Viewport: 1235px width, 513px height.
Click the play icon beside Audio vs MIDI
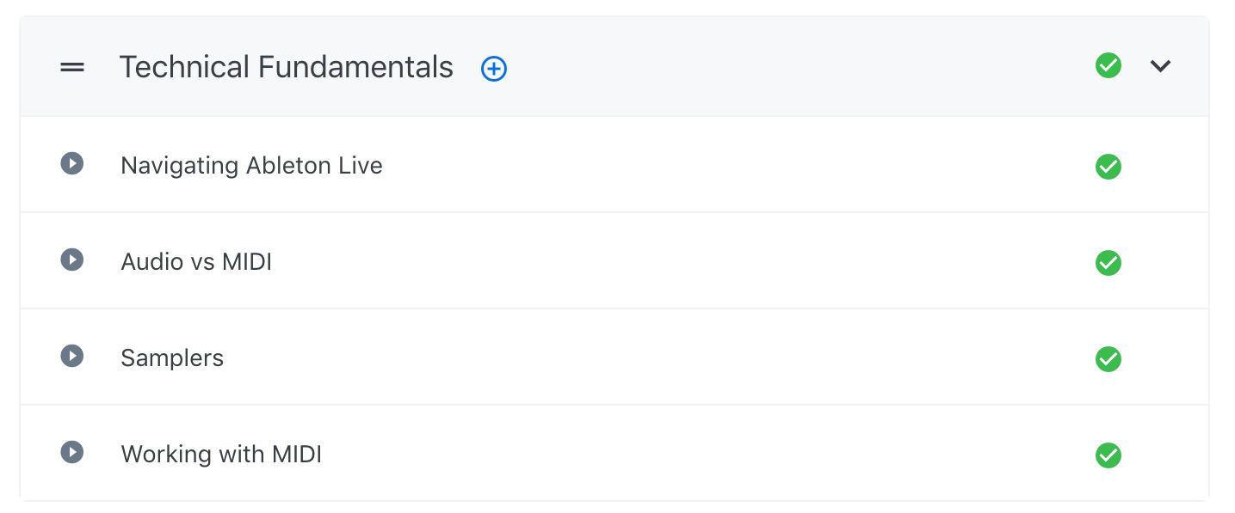(x=72, y=260)
